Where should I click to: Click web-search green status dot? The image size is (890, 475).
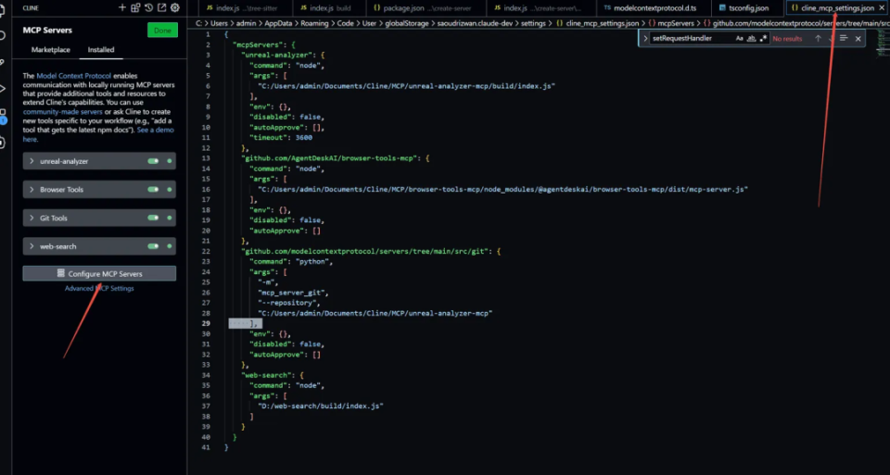point(169,246)
